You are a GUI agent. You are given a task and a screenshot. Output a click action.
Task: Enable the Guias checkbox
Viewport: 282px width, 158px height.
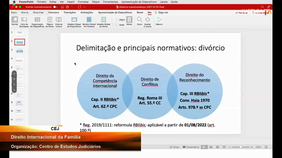(x=117, y=25)
